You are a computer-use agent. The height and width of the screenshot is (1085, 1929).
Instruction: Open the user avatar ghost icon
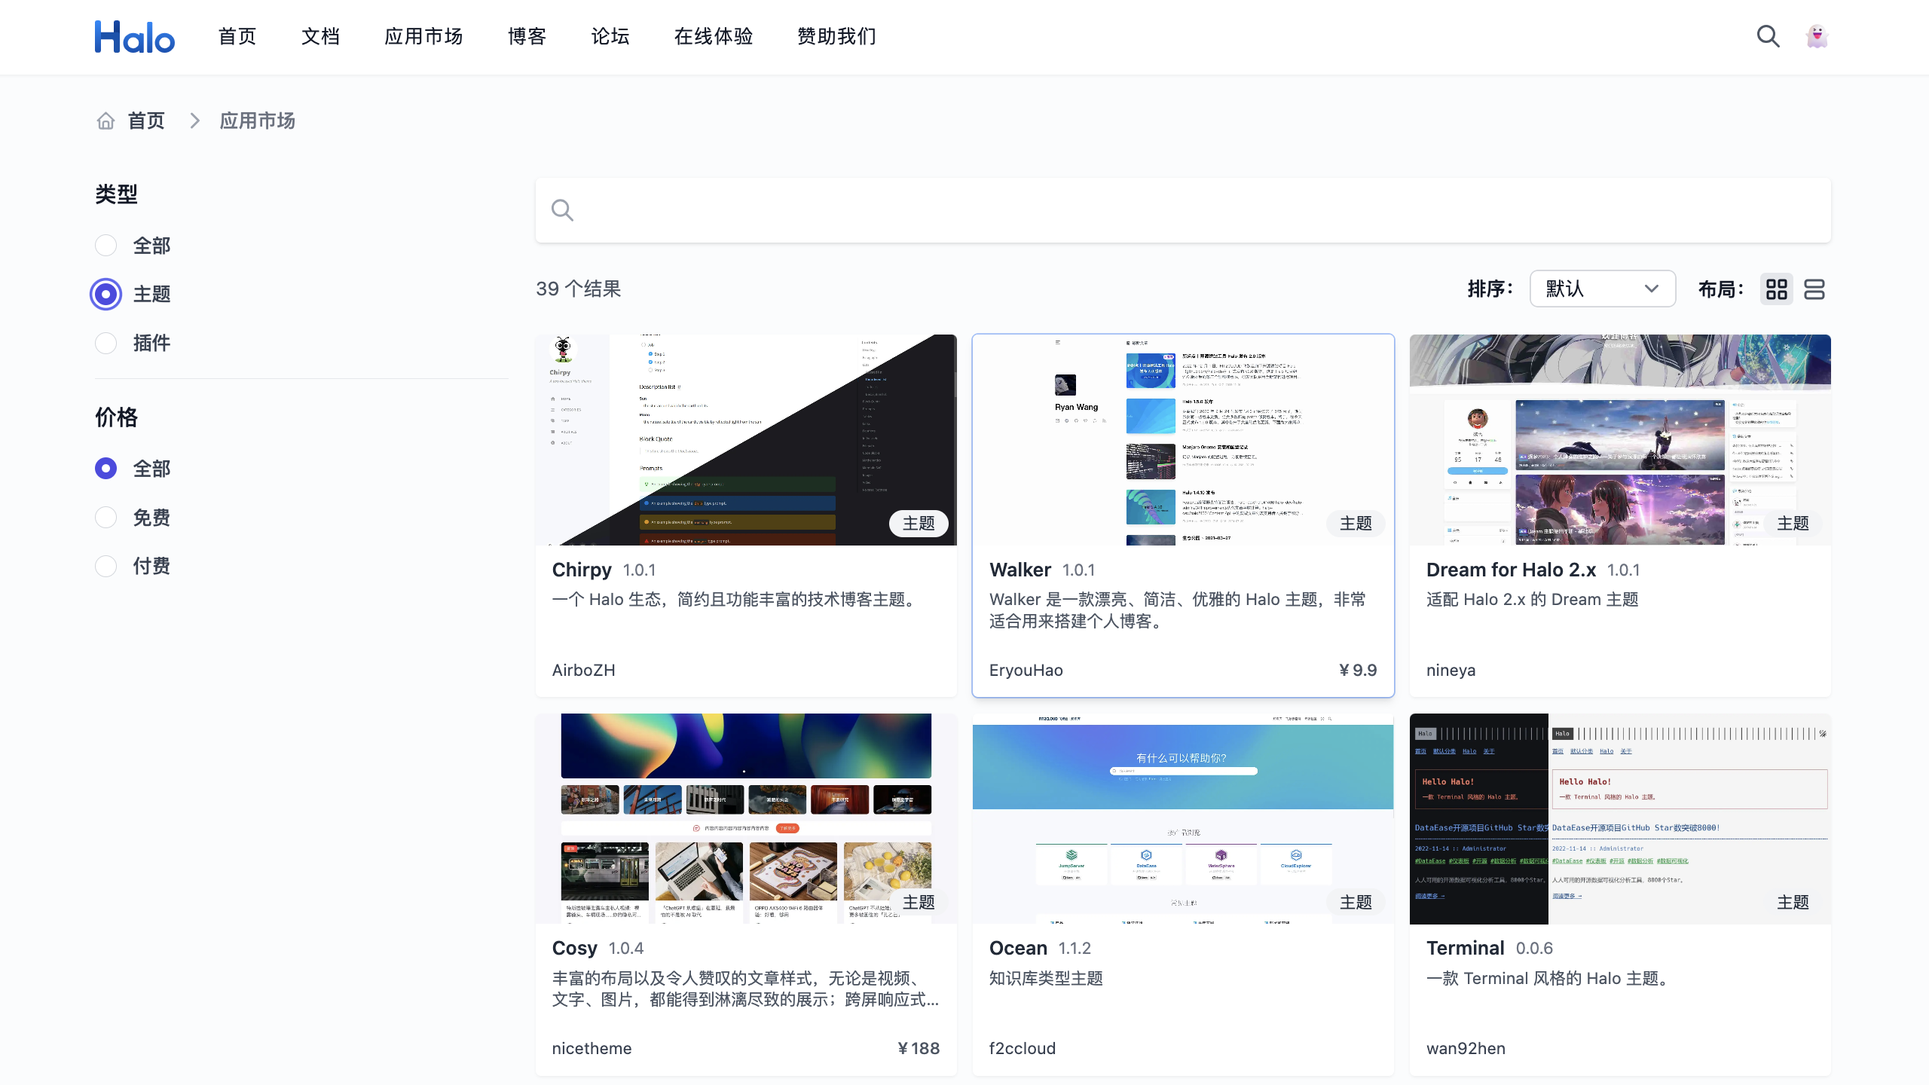[x=1817, y=36]
